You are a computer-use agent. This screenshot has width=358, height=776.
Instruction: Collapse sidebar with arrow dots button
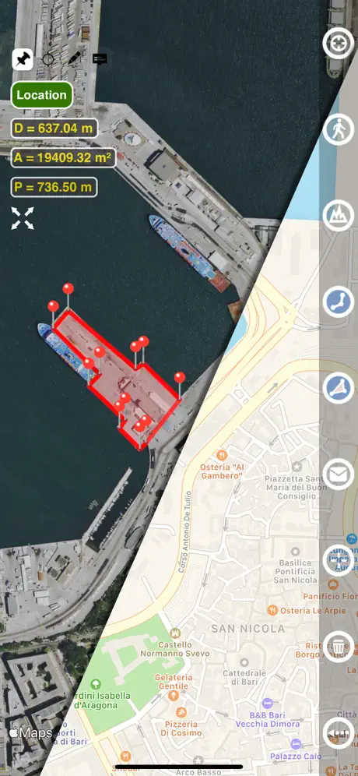339,732
